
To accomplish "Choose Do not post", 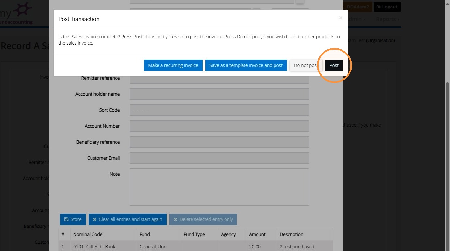I will tap(306, 65).
